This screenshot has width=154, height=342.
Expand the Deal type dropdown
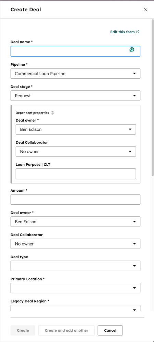coord(75,266)
